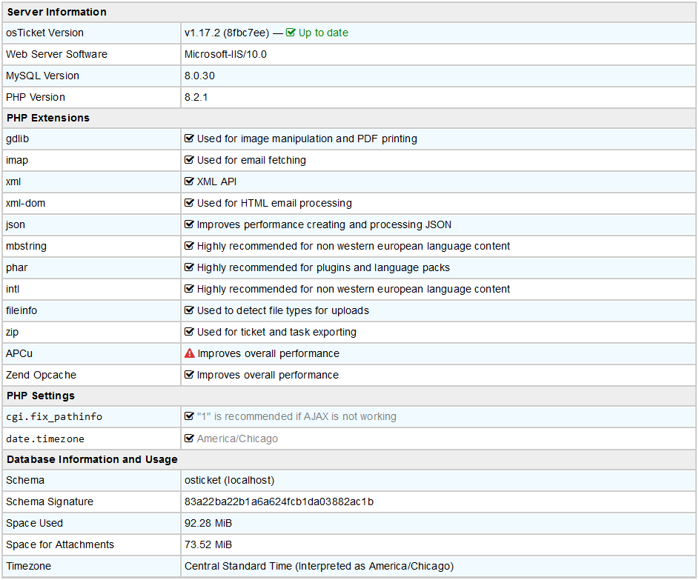
Task: Click the 'json' extension name
Action: [15, 224]
